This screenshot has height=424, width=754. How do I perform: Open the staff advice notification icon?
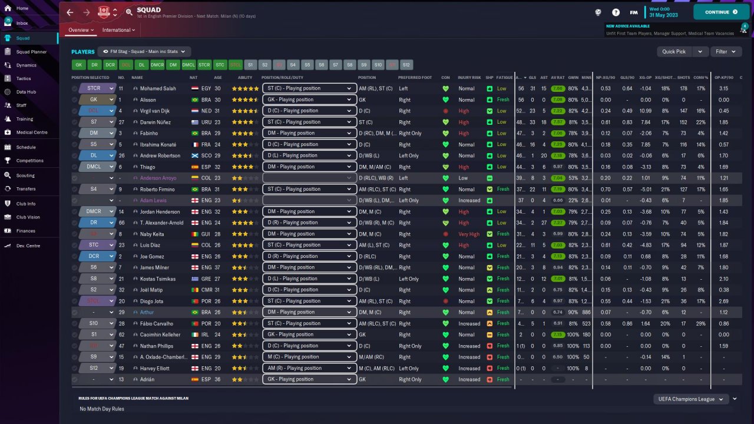click(x=744, y=29)
